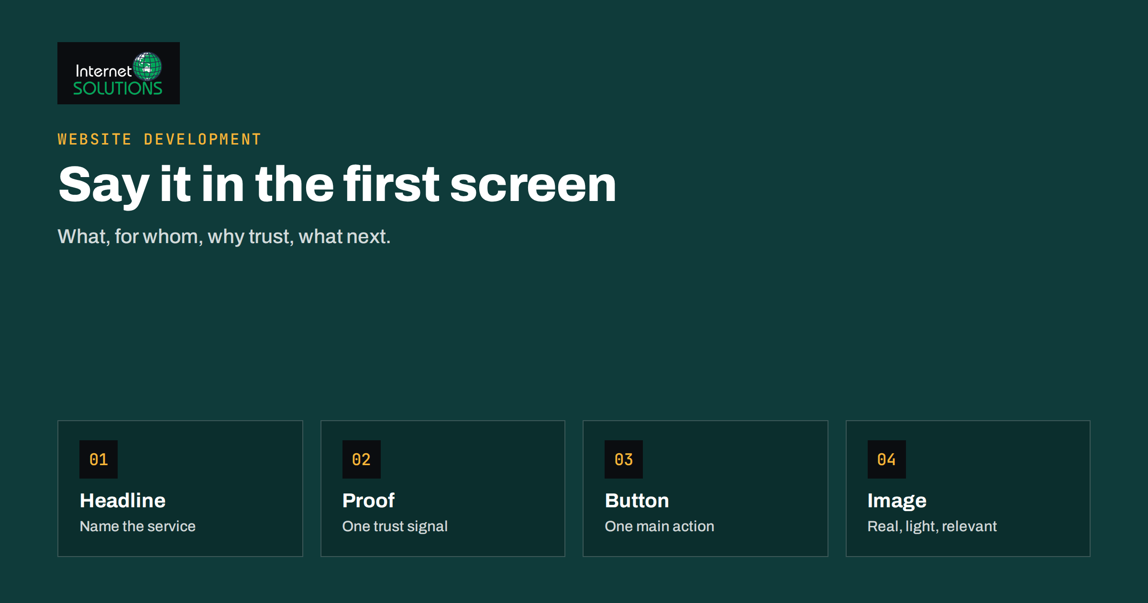Click the 03 number badge

pyautogui.click(x=624, y=459)
